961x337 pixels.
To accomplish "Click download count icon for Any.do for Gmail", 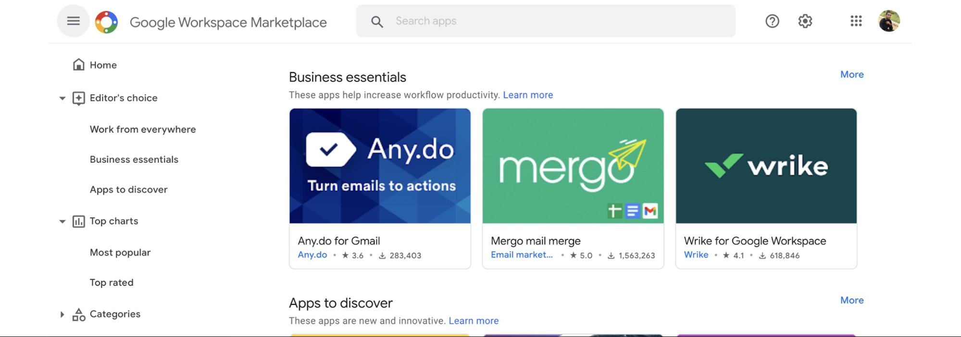I will [x=382, y=256].
